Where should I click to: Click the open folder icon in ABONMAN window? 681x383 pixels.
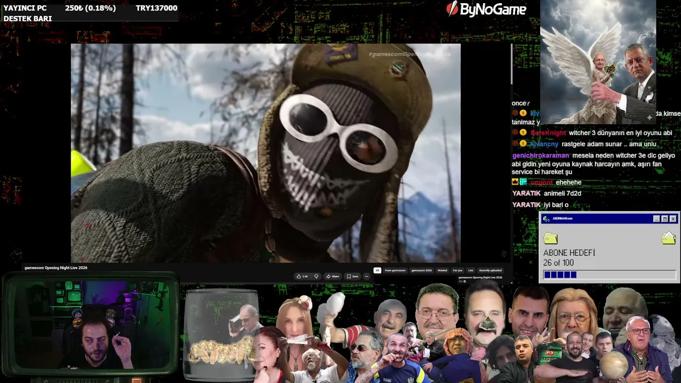[x=668, y=238]
